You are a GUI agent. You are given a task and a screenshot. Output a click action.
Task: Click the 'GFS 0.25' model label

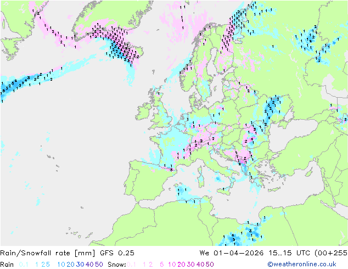(117, 253)
